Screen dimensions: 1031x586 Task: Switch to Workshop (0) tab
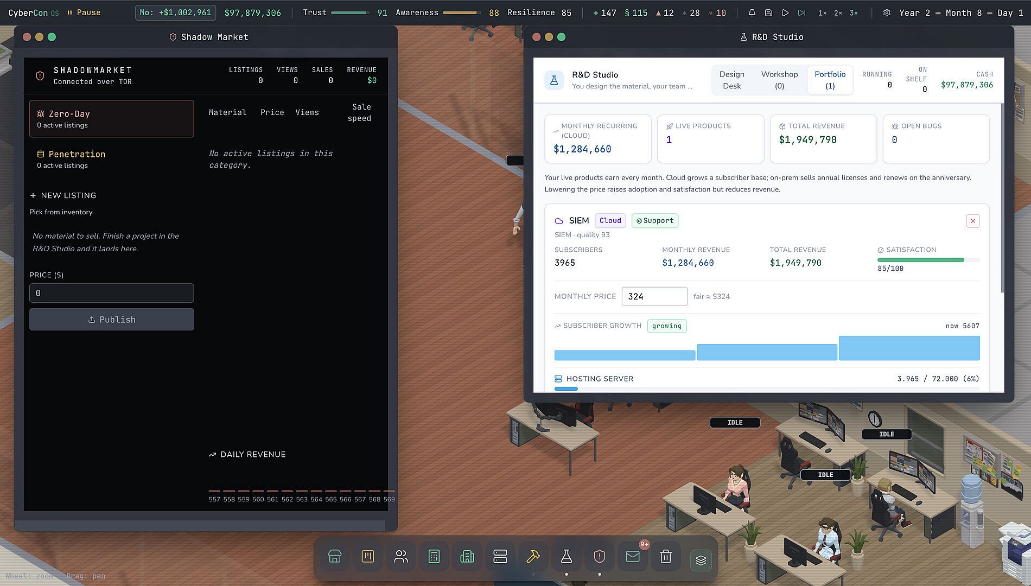click(779, 80)
